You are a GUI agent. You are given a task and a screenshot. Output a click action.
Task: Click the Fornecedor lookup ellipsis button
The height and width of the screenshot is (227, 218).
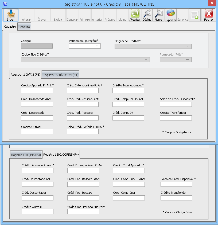tap(187, 60)
